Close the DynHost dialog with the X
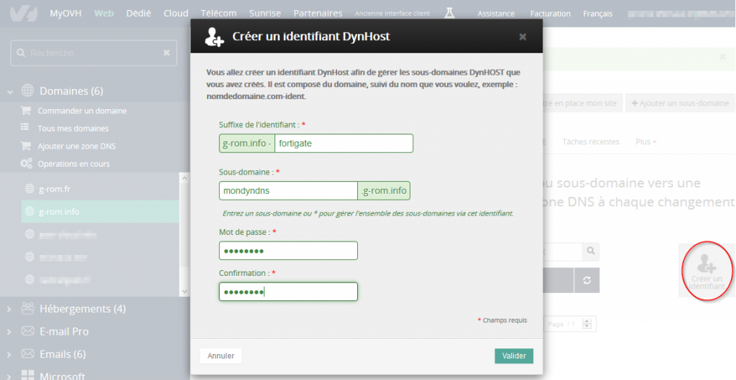736x380 pixels. pos(523,37)
